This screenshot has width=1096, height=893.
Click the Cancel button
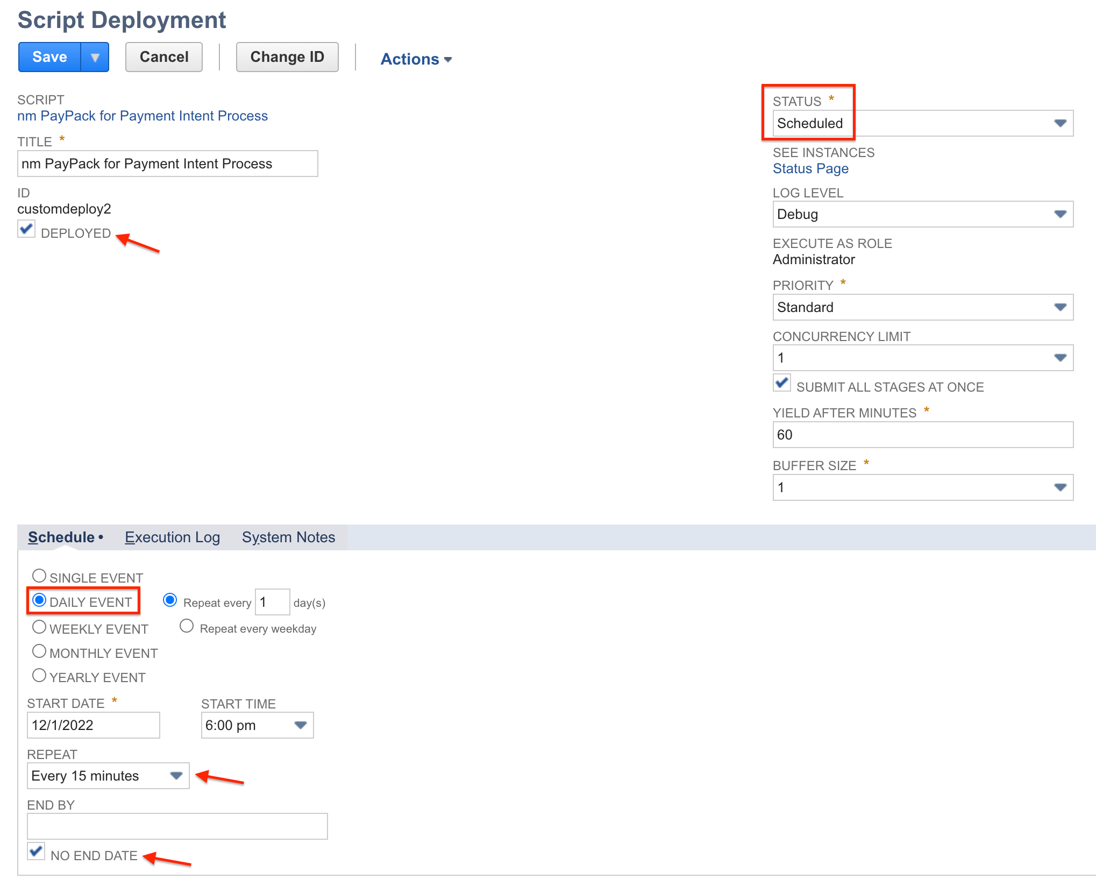[x=164, y=57]
